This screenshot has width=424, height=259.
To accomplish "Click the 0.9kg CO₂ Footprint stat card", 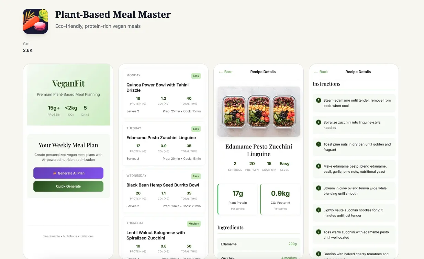I will coord(280,199).
